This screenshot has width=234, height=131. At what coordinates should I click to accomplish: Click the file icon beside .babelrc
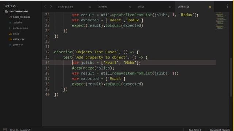(x=10, y=23)
